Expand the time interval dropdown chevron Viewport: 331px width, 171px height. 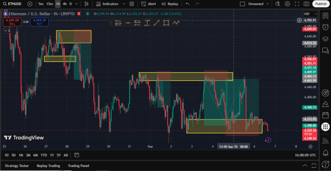coord(76,4)
